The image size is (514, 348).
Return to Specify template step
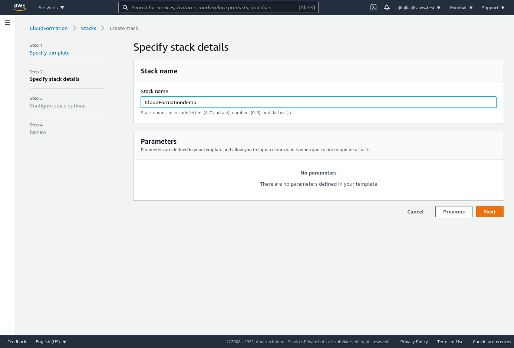50,53
